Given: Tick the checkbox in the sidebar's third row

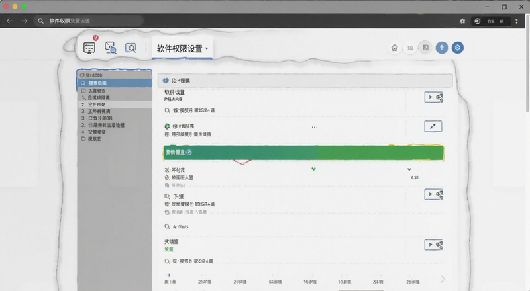Looking at the screenshot, I should pos(83,91).
